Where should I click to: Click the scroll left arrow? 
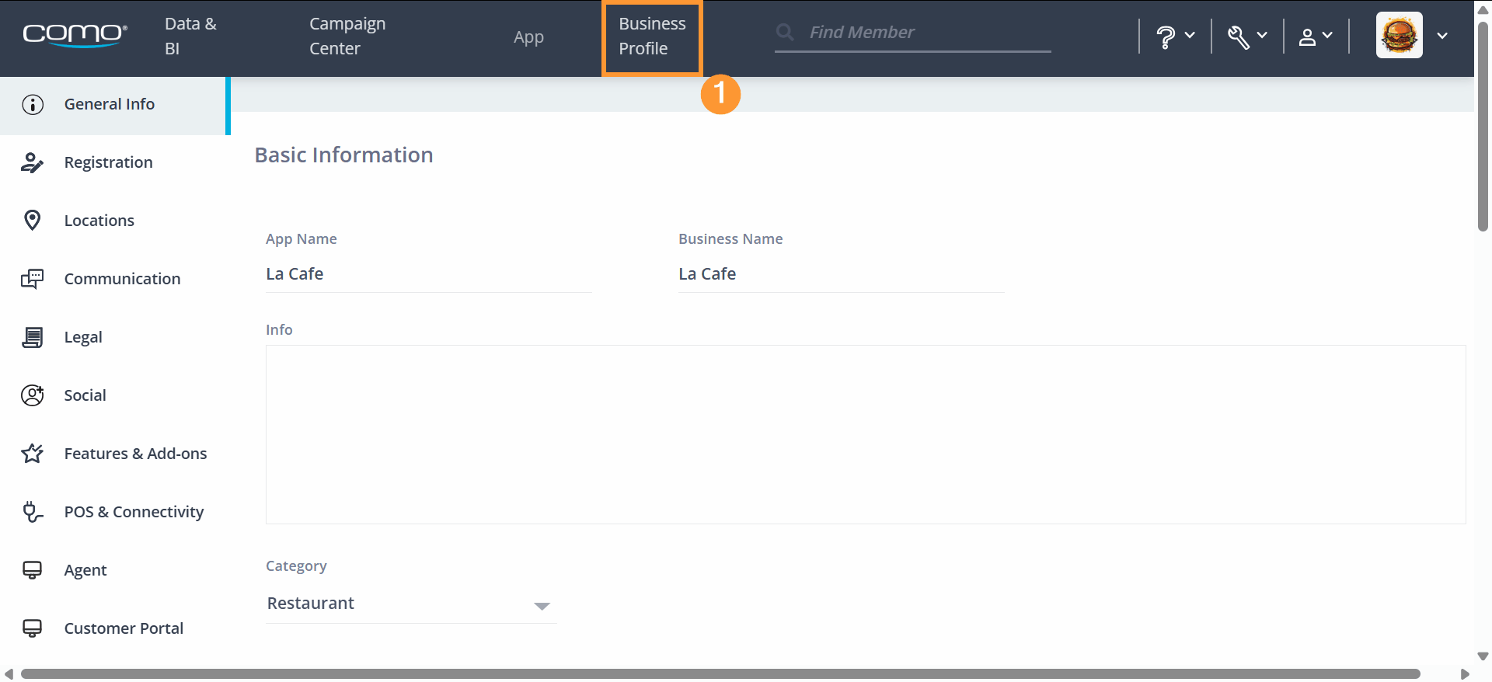coord(9,673)
